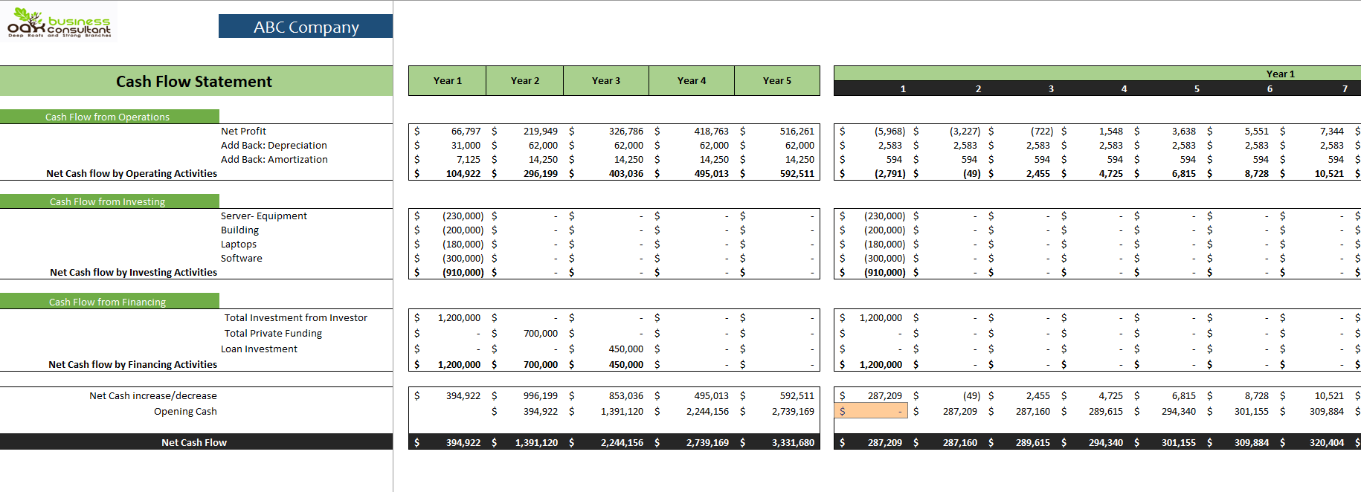This screenshot has width=1361, height=492.
Task: Select Year 2 net cash increase 996,199
Action: [x=541, y=395]
